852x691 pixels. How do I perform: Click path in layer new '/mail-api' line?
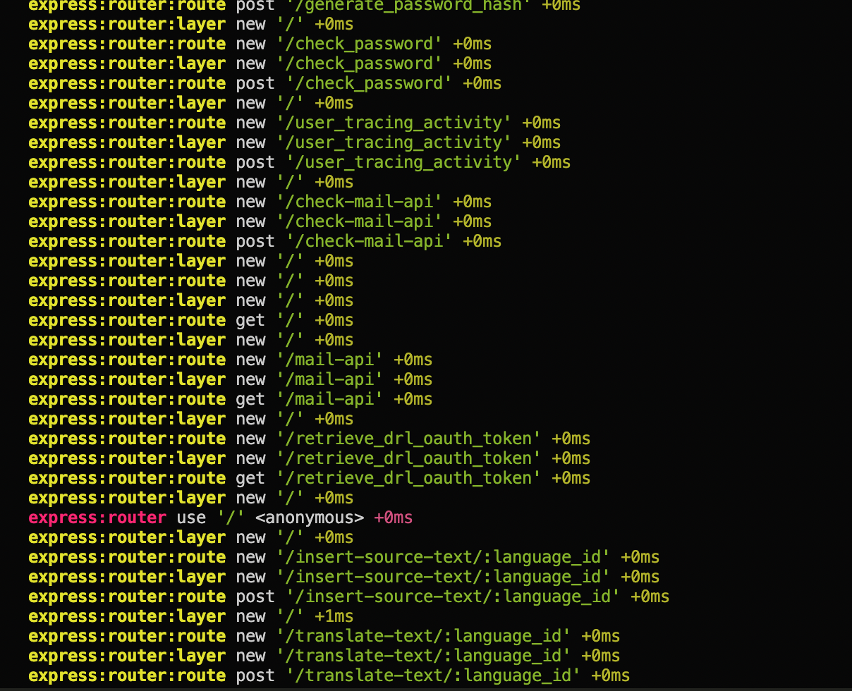[330, 379]
